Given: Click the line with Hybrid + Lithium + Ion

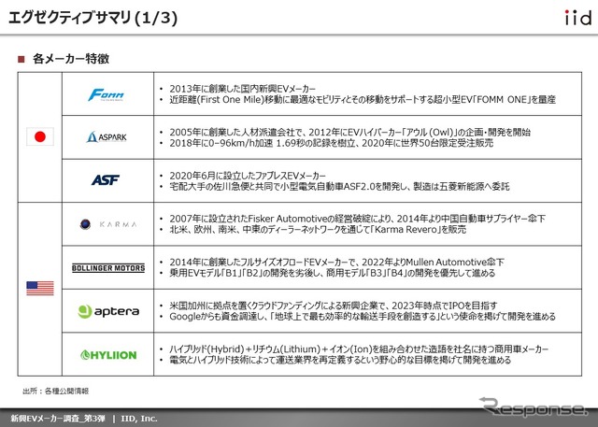Looking at the screenshot, I should tap(359, 349).
